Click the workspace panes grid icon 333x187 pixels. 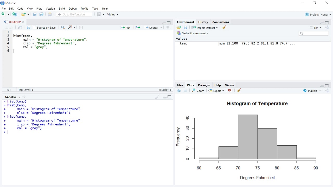click(99, 14)
